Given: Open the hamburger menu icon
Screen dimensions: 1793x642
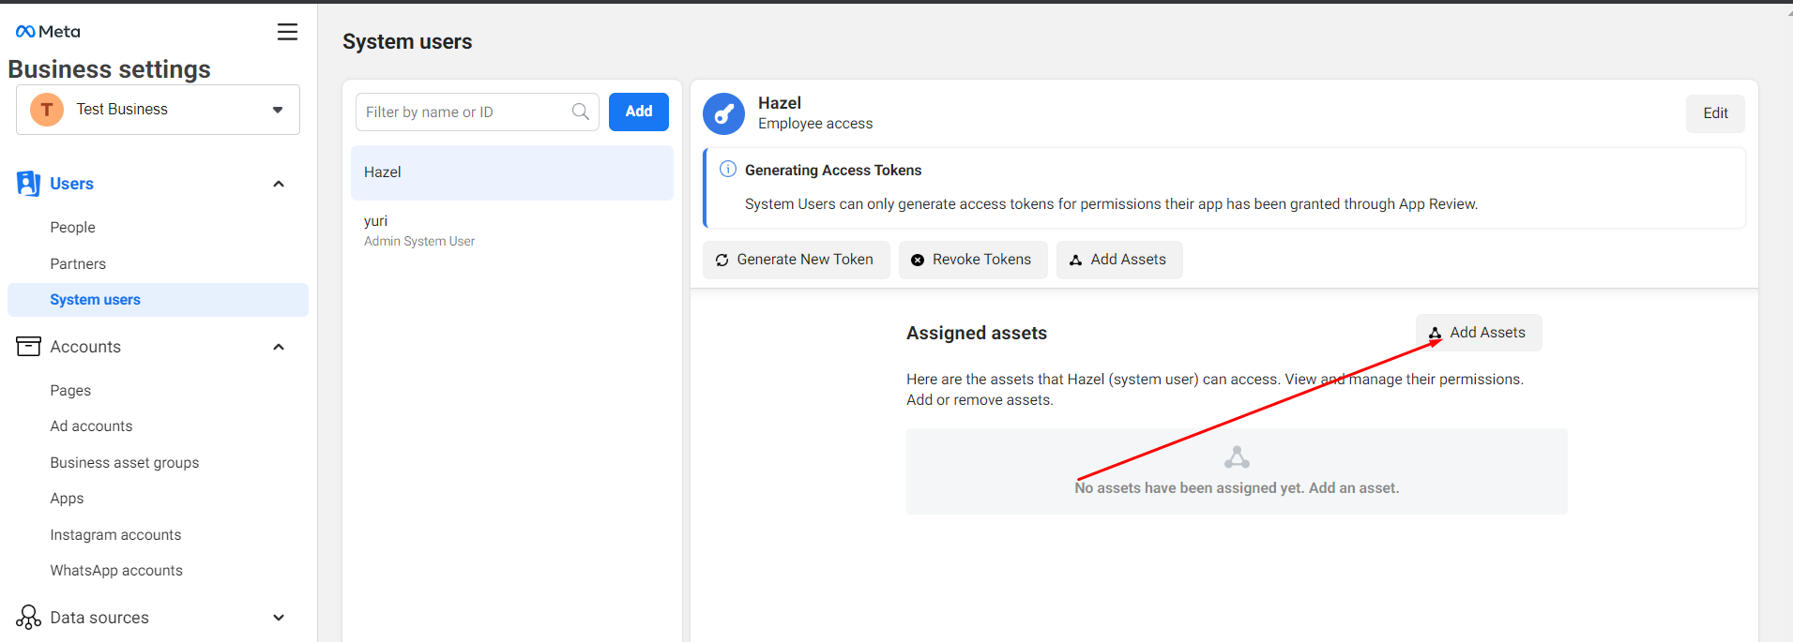Looking at the screenshot, I should [287, 32].
